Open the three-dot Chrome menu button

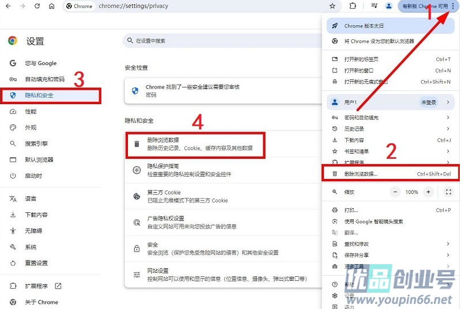453,6
